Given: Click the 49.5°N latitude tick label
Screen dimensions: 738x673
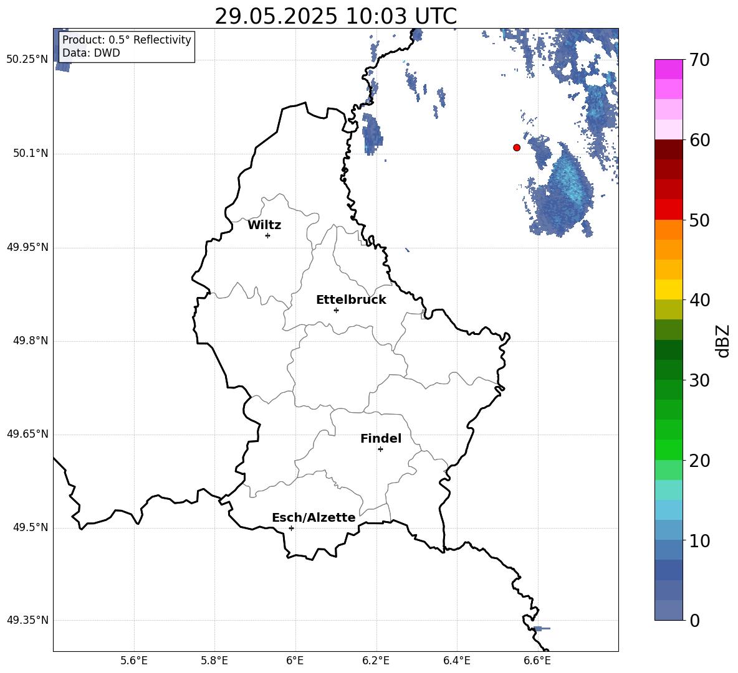Looking at the screenshot, I should click(31, 527).
